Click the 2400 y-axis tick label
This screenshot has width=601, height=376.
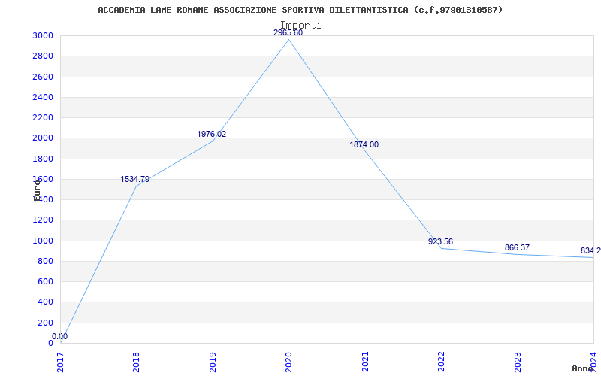pos(43,97)
